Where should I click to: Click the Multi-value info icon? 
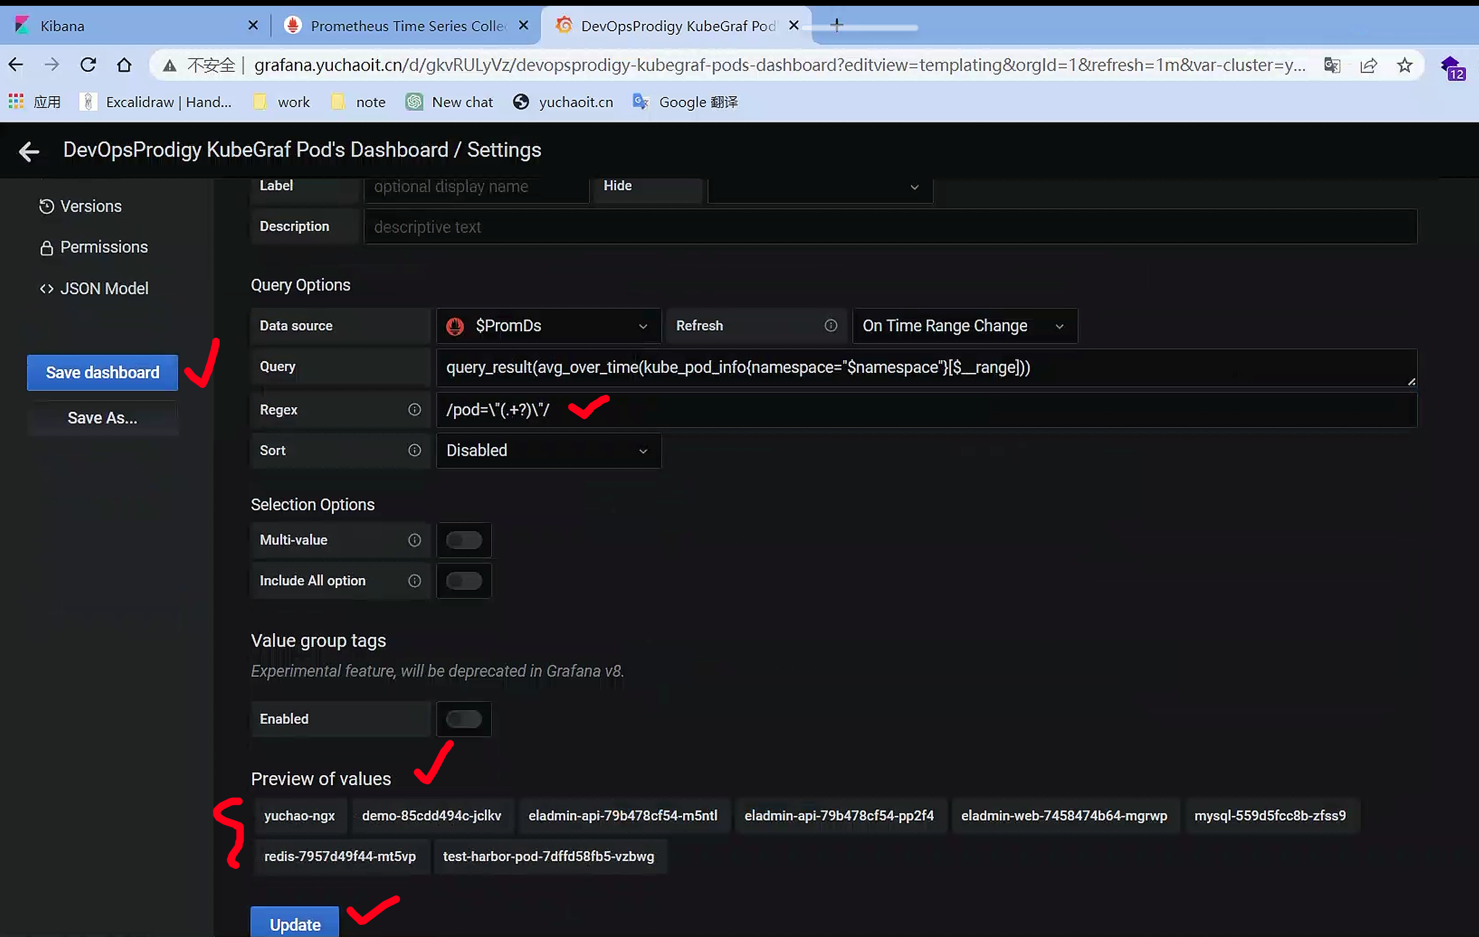tap(415, 540)
